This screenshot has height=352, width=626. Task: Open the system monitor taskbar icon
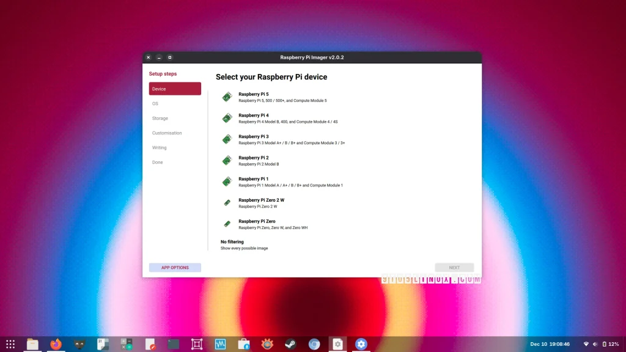[219, 343]
